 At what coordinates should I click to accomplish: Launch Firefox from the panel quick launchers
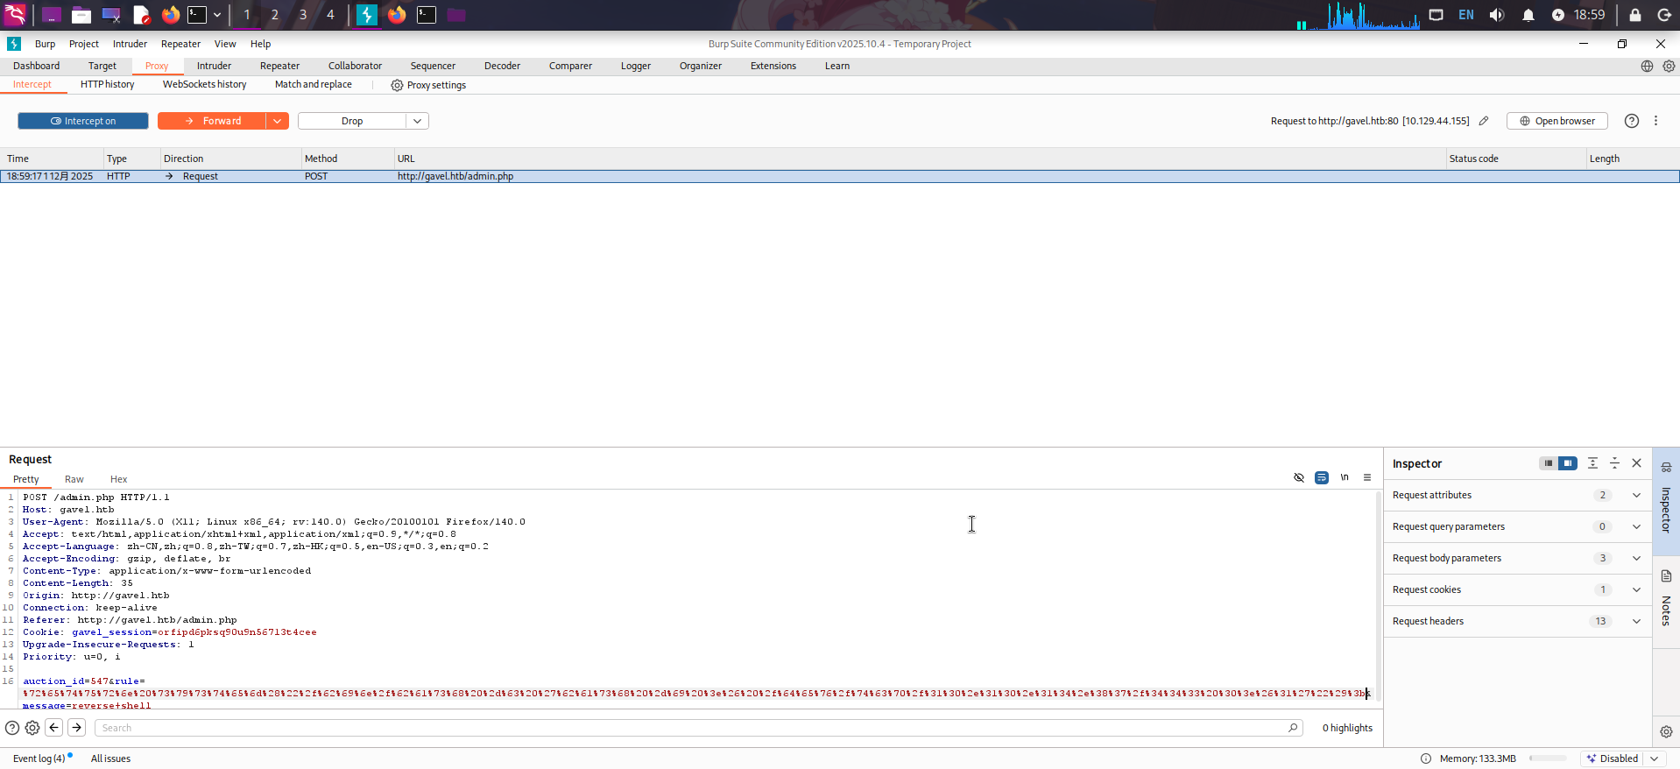(x=171, y=15)
